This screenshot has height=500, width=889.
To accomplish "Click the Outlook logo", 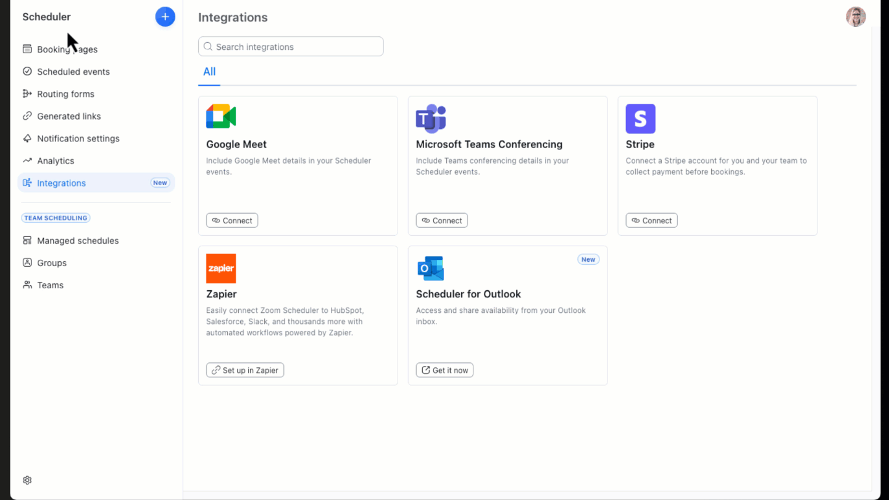I will click(431, 269).
